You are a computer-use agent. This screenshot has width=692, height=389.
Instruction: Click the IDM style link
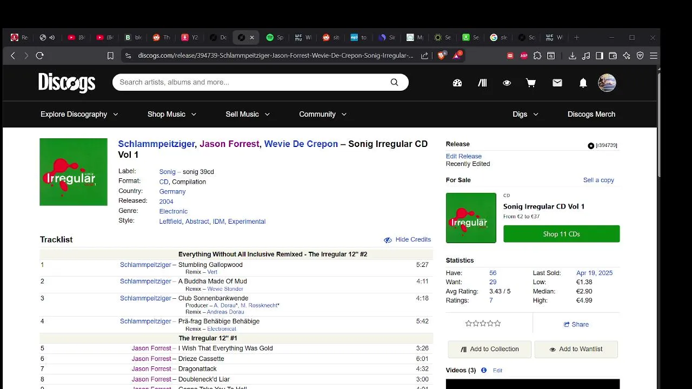click(x=218, y=222)
